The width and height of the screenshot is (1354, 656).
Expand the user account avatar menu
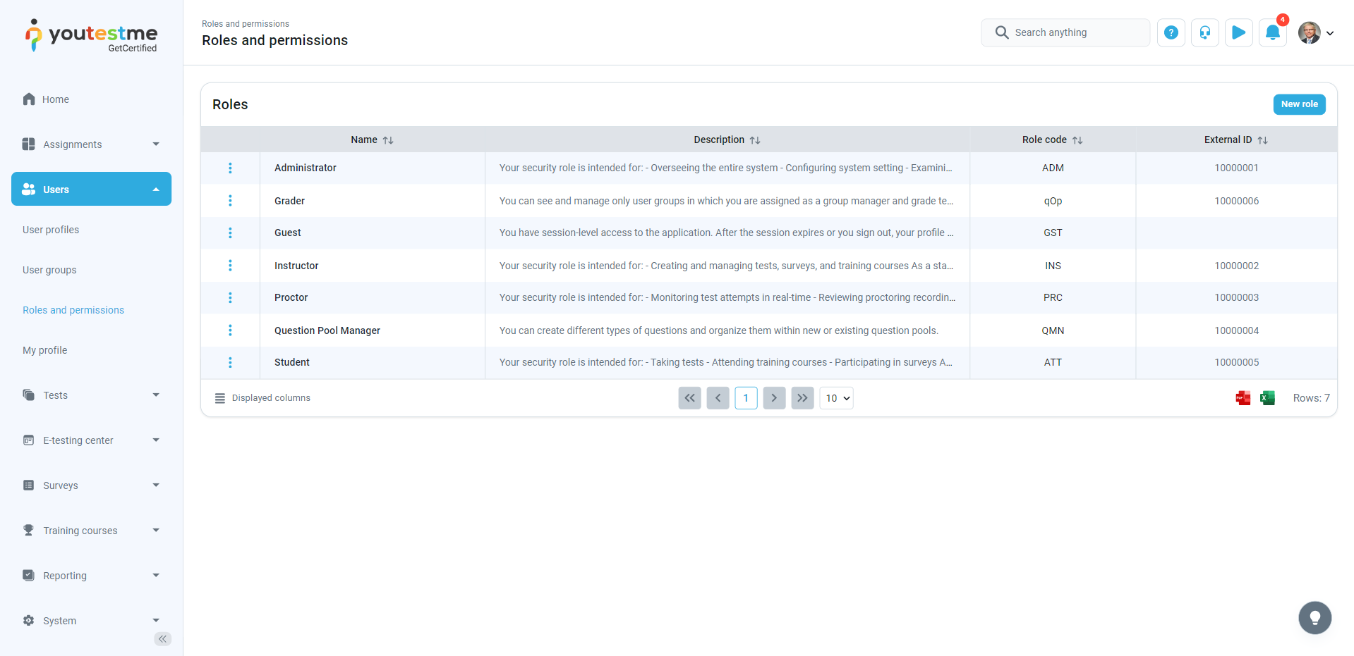(1316, 32)
